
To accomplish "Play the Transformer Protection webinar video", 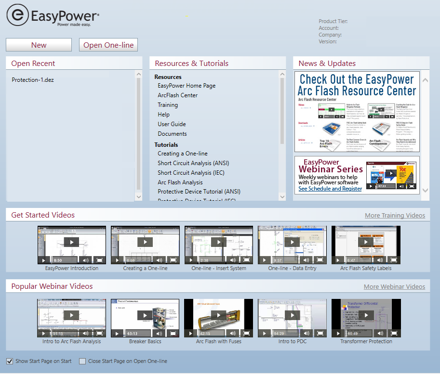I will click(366, 315).
